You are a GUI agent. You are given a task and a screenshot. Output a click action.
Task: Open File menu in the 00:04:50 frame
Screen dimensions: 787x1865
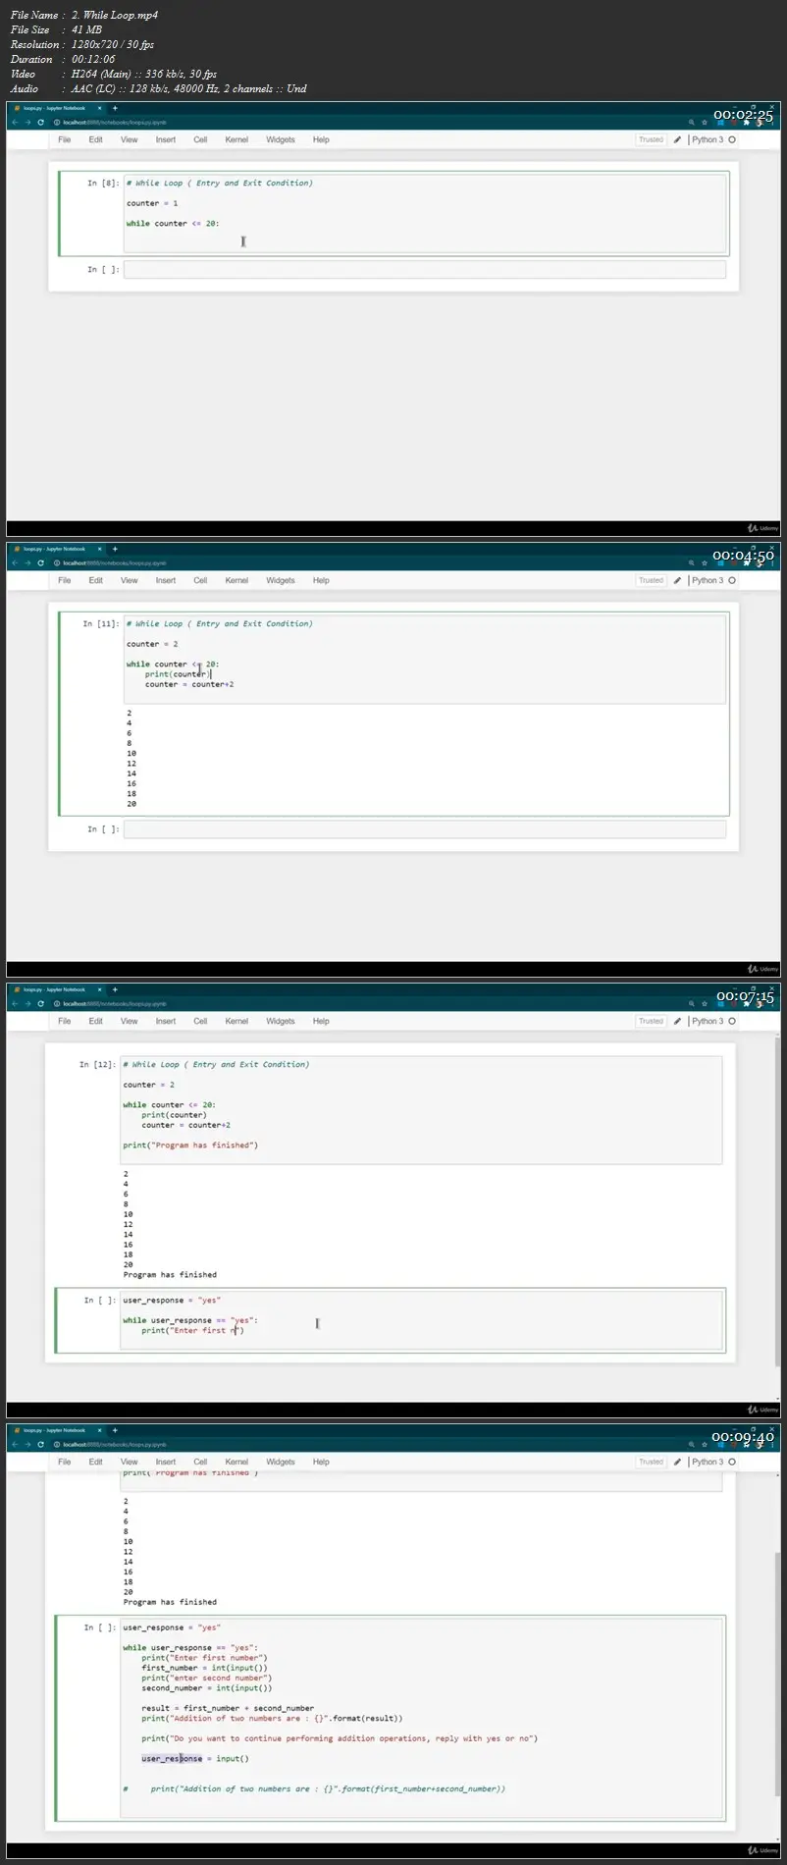tap(65, 580)
